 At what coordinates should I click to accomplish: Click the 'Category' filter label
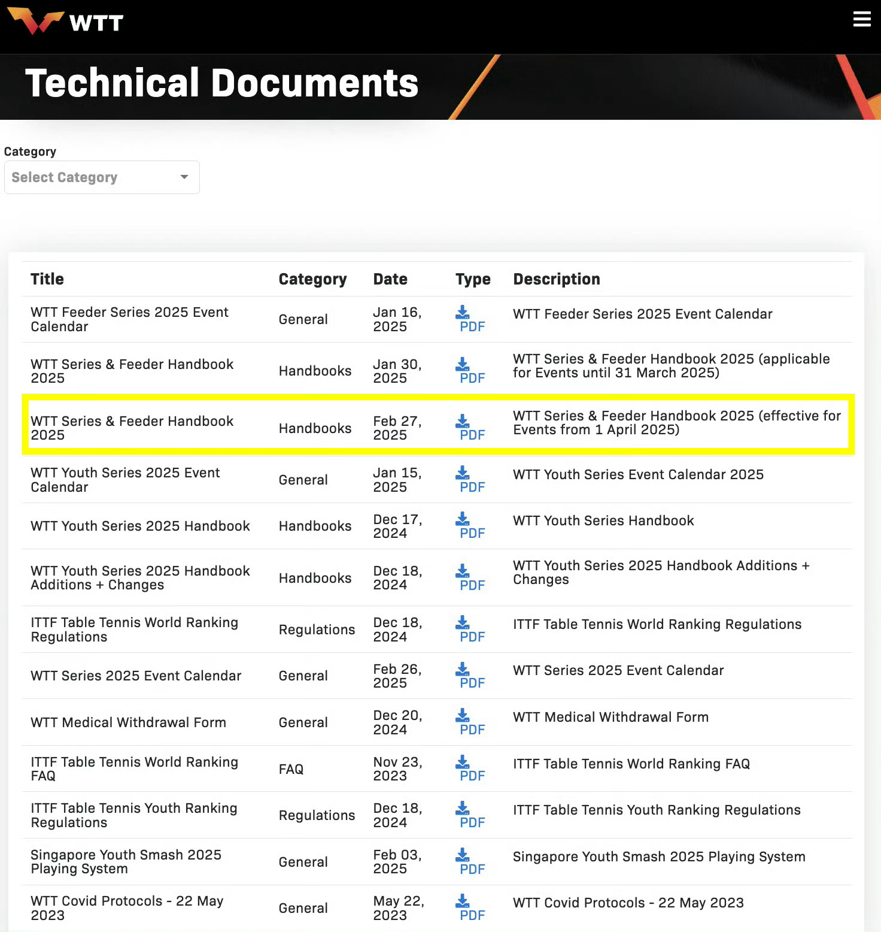(x=30, y=152)
